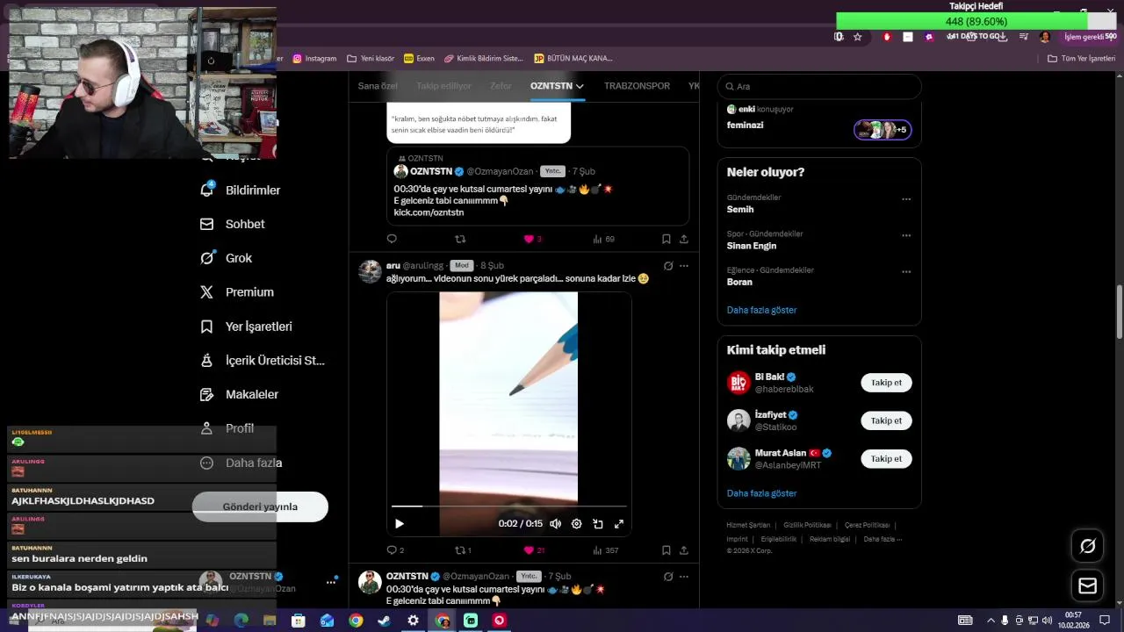Enter fullscreen for the video

tap(618, 524)
